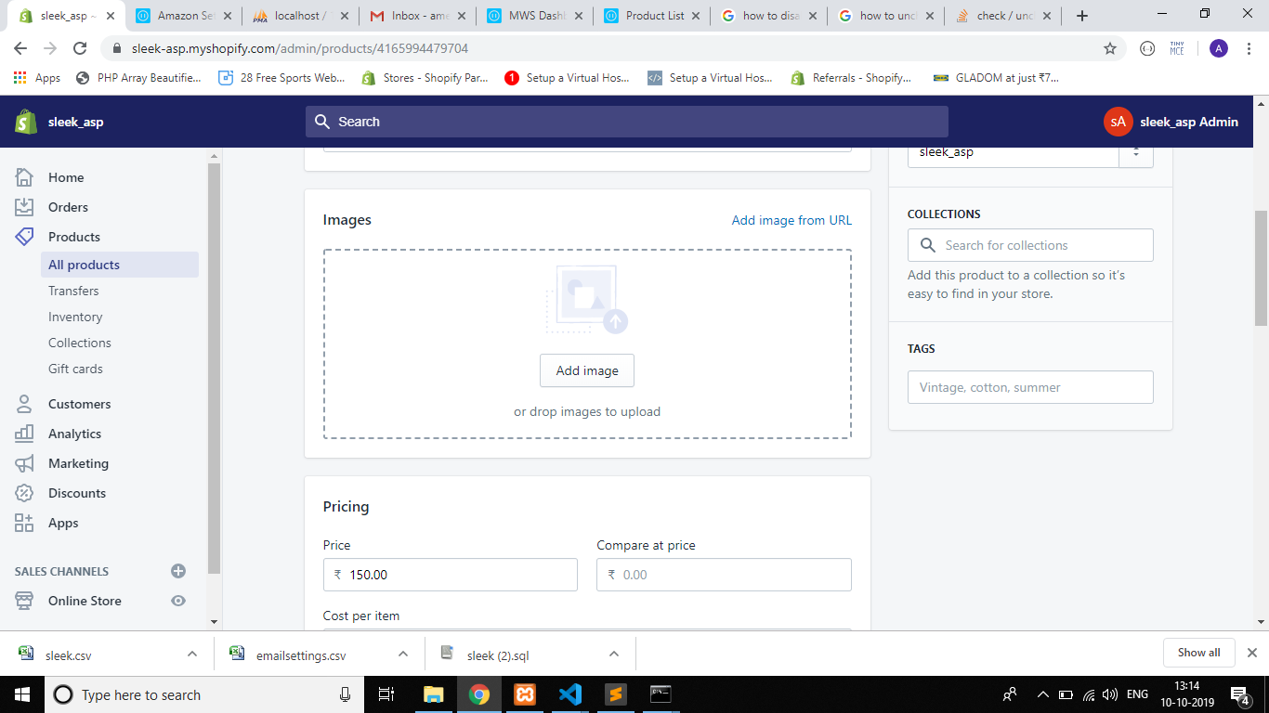The height and width of the screenshot is (713, 1269).
Task: Click the Add image button
Action: [586, 370]
